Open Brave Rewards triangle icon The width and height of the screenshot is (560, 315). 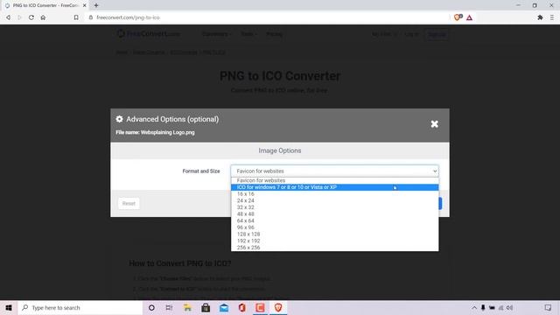pyautogui.click(x=469, y=17)
